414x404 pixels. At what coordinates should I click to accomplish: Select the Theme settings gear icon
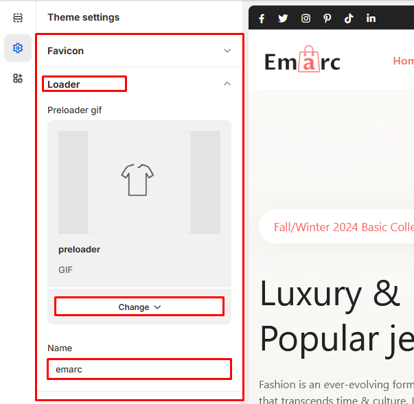coord(18,48)
